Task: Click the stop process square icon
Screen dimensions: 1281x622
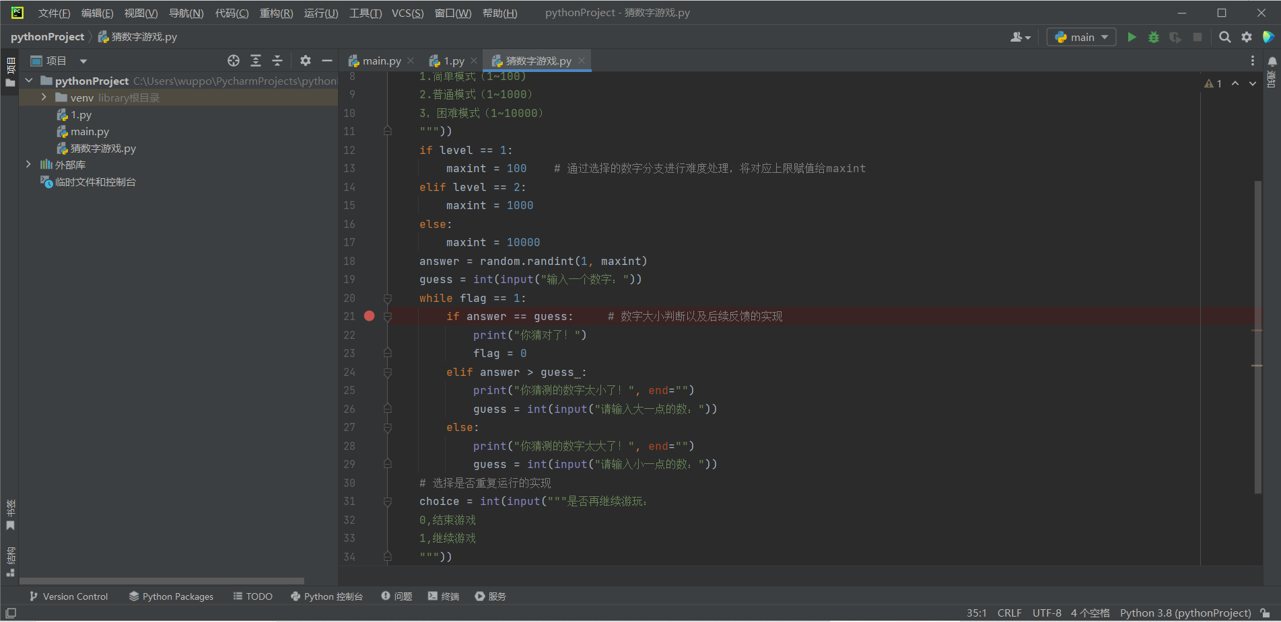Action: [x=1198, y=37]
